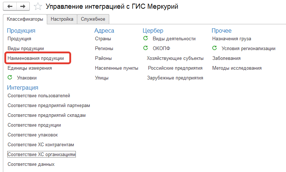Switch to the Настройка tab
The height and width of the screenshot is (172, 286).
click(x=62, y=19)
